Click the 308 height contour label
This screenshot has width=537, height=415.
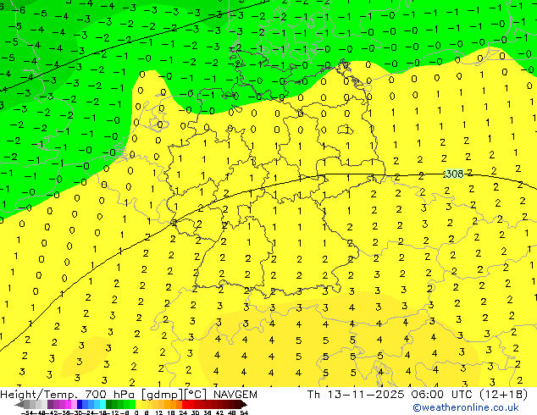tap(455, 174)
